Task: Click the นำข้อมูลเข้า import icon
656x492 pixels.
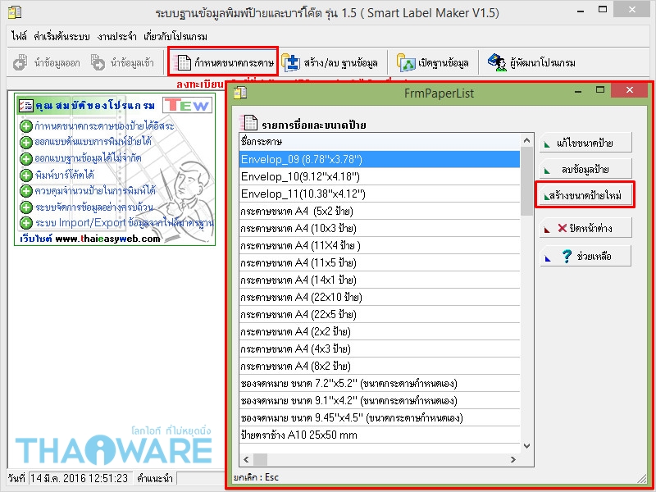Action: click(98, 62)
